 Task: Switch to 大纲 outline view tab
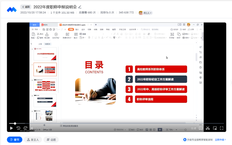[x=40, y=44]
